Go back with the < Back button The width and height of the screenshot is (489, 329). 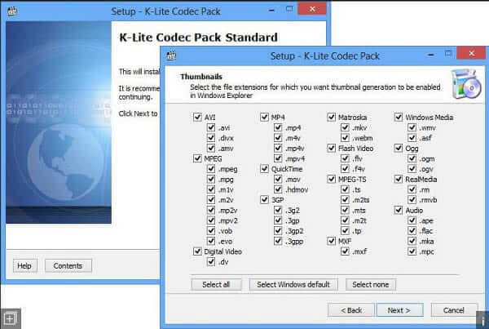click(350, 310)
